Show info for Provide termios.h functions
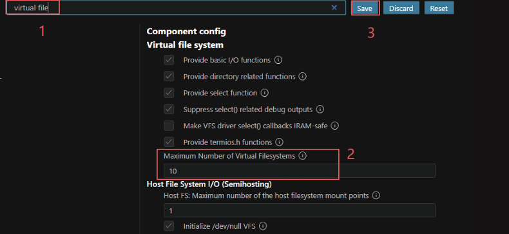The image size is (509, 234). click(279, 142)
